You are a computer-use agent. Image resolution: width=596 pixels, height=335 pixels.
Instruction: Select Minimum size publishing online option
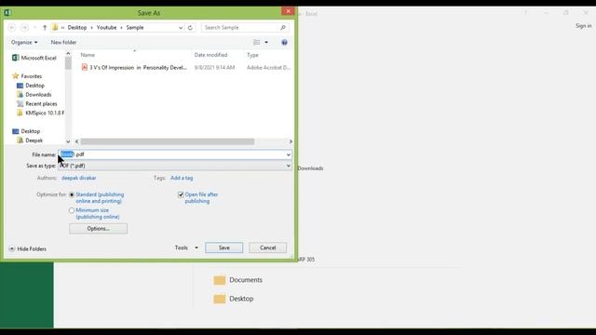pos(72,210)
